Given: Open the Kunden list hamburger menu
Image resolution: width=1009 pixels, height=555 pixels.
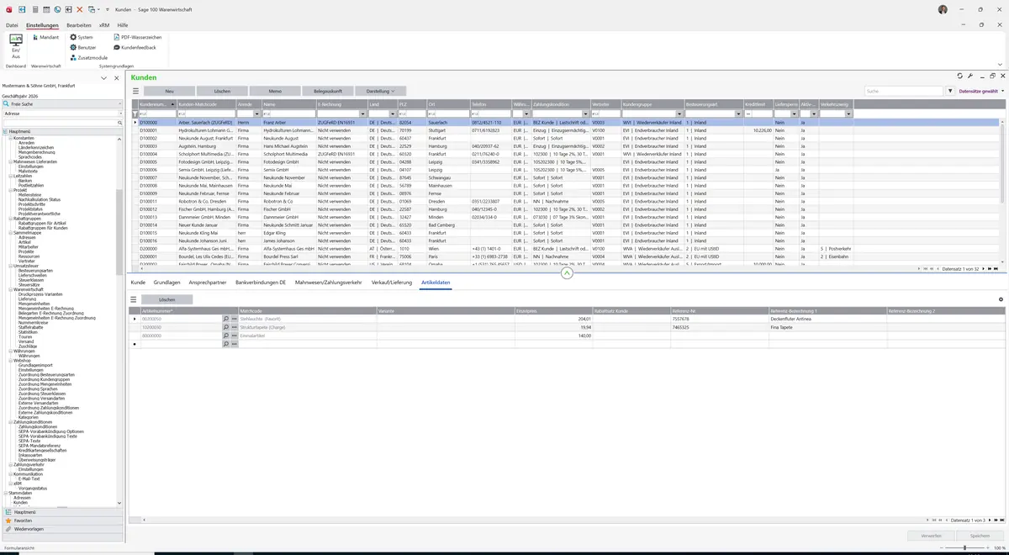Looking at the screenshot, I should [135, 91].
